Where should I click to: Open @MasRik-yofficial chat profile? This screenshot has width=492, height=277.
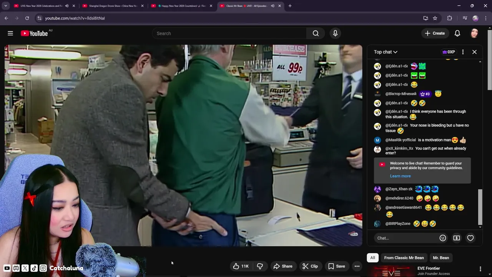click(401, 140)
